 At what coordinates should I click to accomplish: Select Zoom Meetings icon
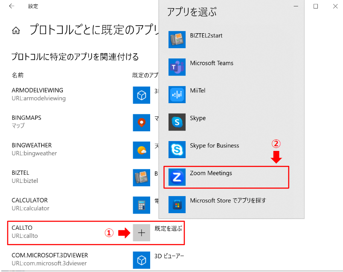tap(177, 177)
